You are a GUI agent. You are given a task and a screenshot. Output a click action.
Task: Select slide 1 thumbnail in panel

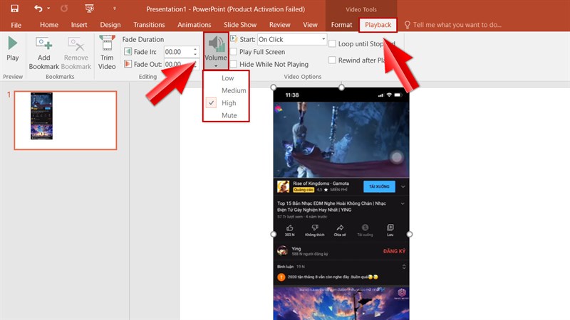click(66, 120)
